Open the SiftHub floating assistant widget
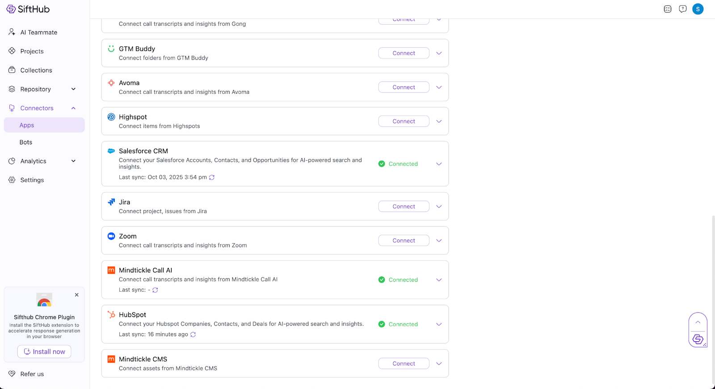 698,339
